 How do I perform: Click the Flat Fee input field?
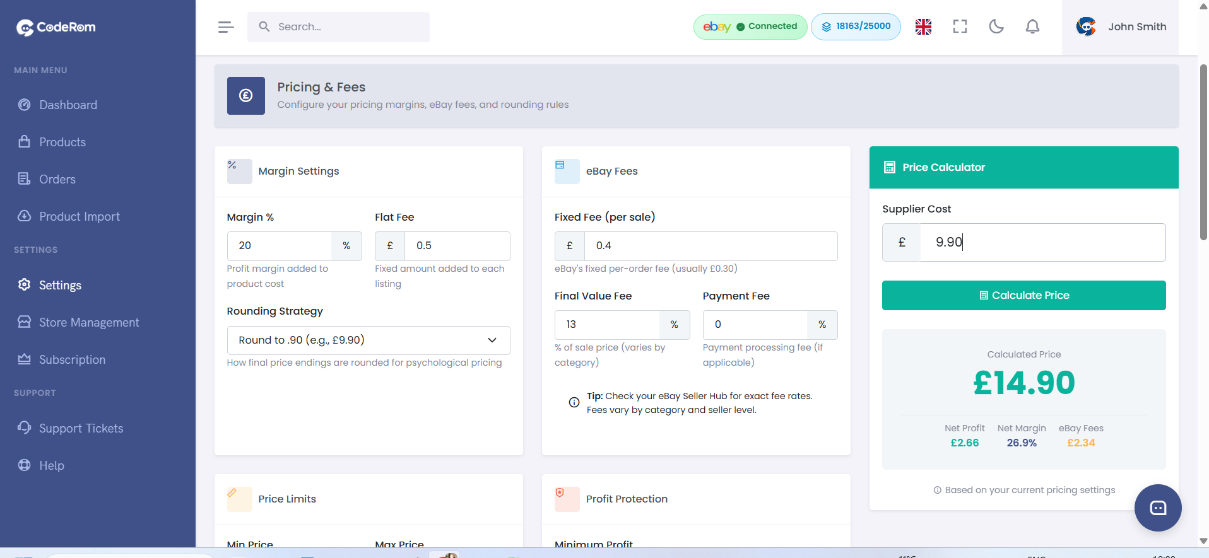[x=457, y=246]
